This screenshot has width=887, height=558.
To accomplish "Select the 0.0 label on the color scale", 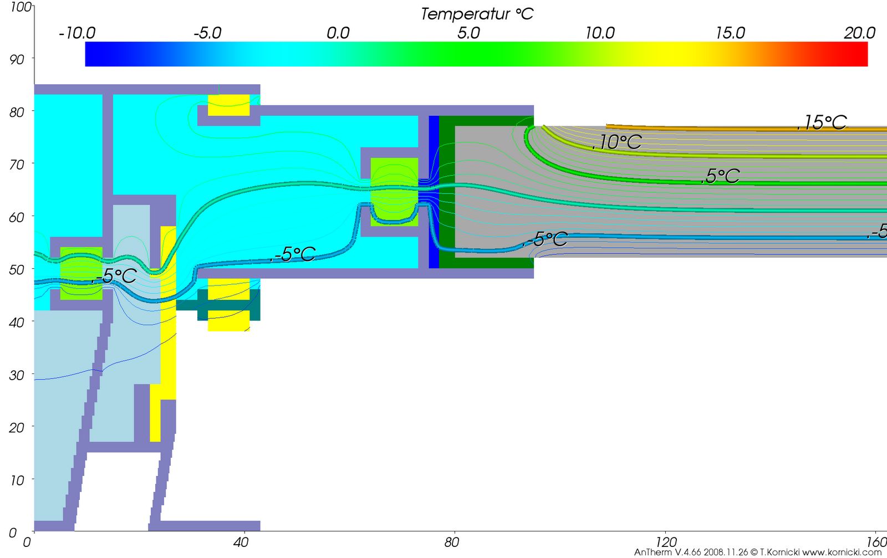I will pyautogui.click(x=338, y=33).
